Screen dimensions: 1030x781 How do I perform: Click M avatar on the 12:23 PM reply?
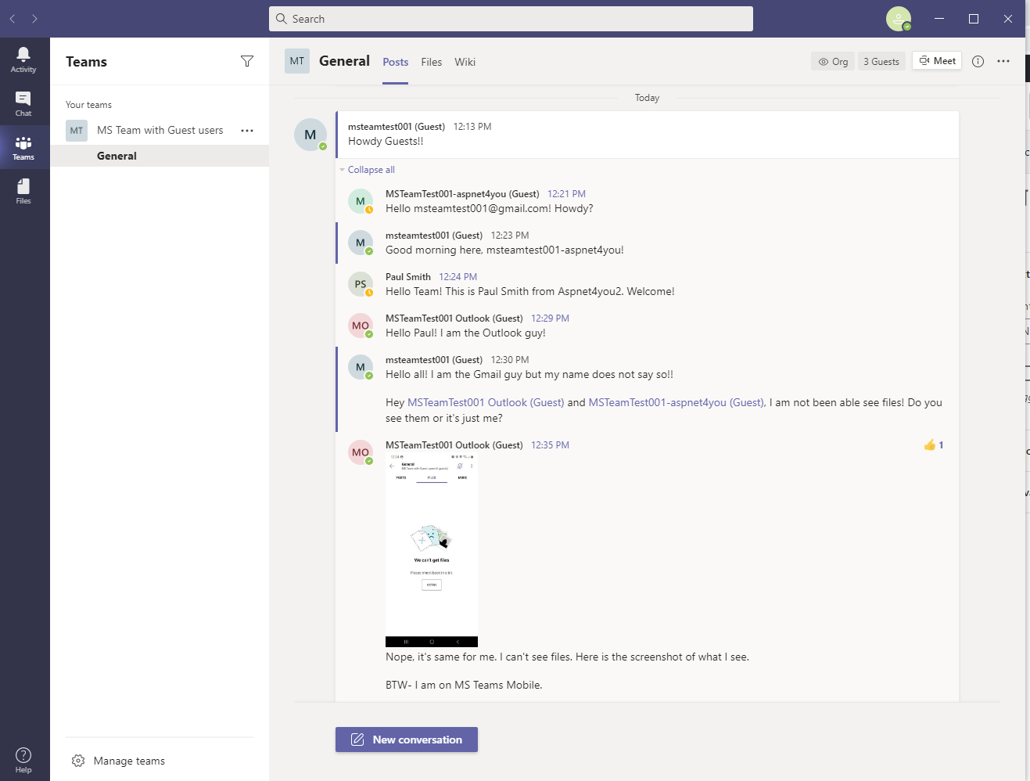click(361, 243)
